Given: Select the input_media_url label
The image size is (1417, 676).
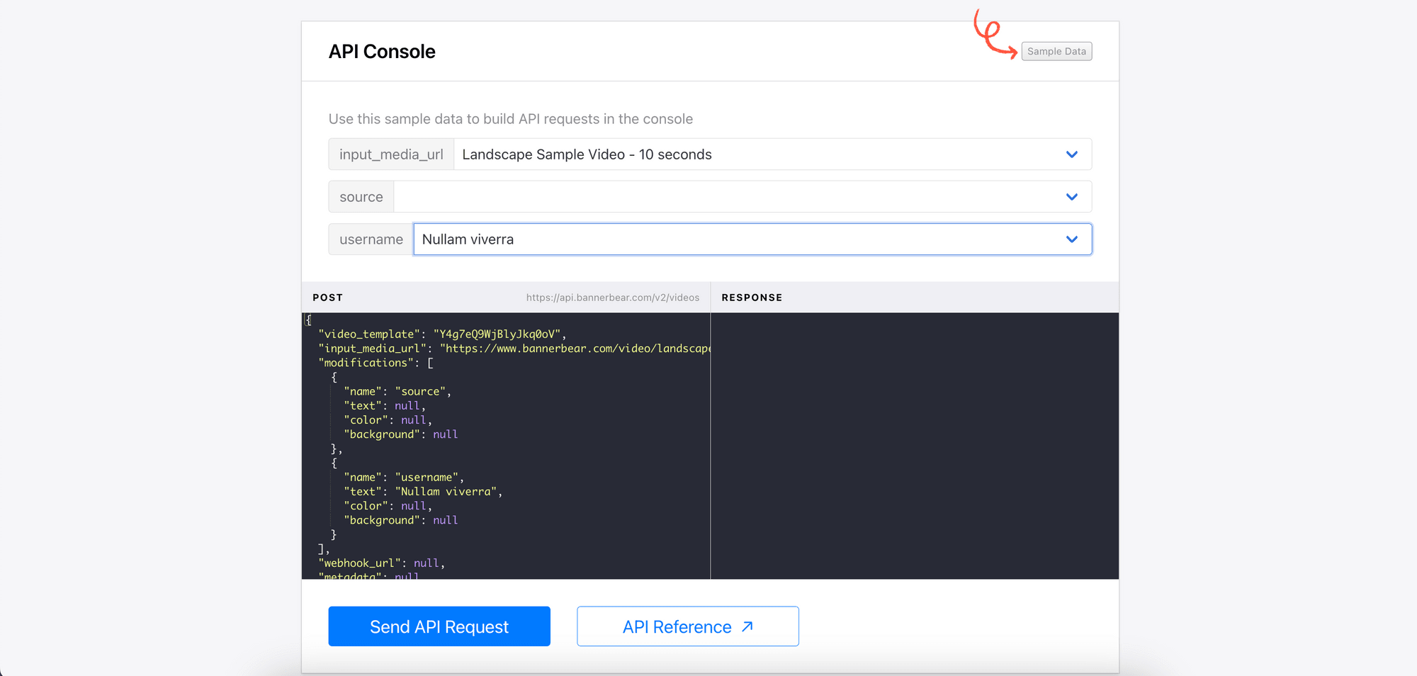Looking at the screenshot, I should pos(391,154).
